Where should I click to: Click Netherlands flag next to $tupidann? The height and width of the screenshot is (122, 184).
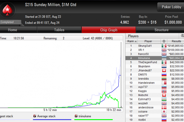point(164,66)
